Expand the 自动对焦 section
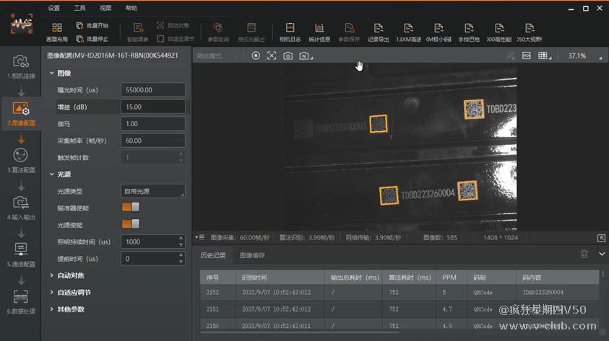The width and height of the screenshot is (609, 341). [52, 275]
